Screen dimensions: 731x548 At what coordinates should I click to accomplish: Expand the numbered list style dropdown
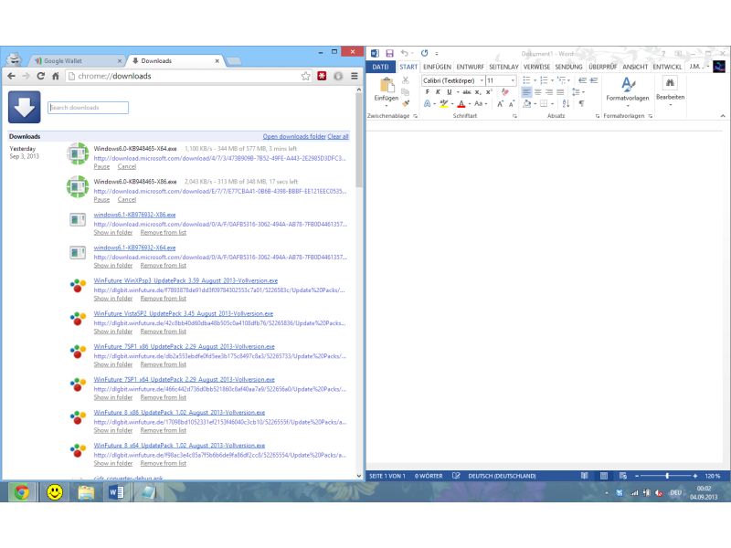click(553, 80)
